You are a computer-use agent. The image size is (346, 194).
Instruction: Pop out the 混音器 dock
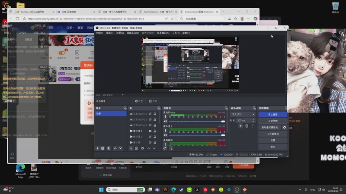226,108
